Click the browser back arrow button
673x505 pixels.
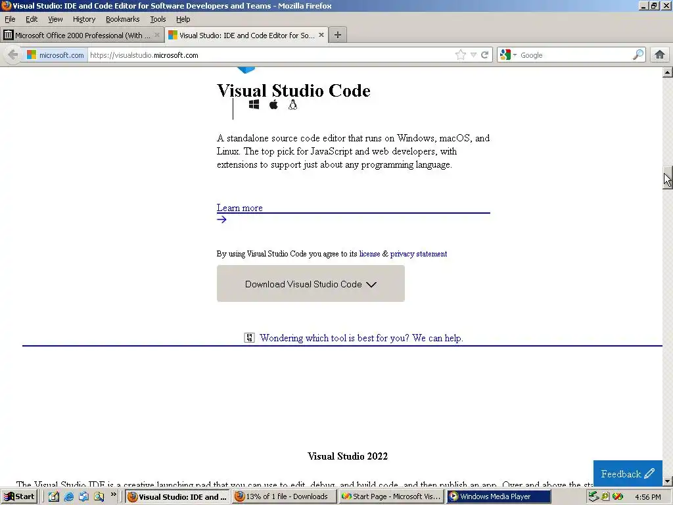point(13,55)
